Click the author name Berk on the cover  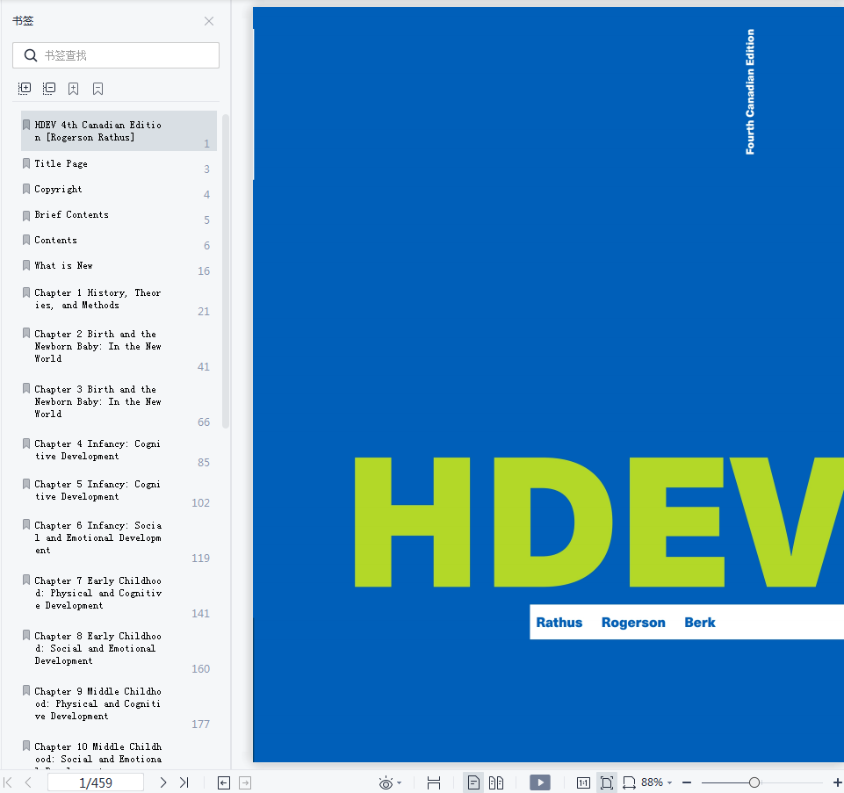[x=700, y=623]
